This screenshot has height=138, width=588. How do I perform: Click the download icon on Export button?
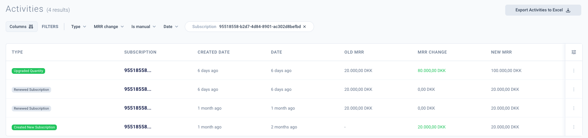pyautogui.click(x=568, y=10)
